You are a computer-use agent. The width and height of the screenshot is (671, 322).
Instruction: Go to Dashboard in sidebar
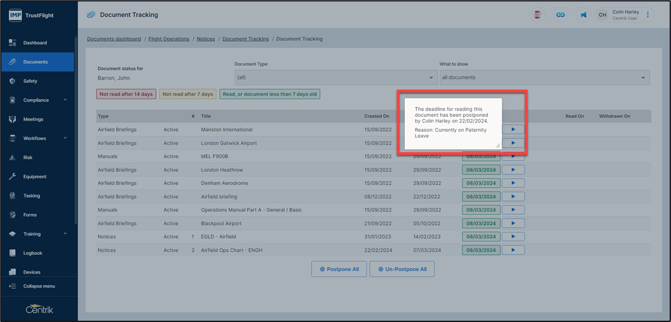pos(35,43)
